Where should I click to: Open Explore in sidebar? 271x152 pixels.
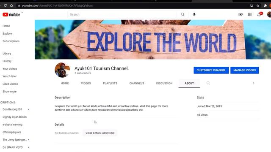click(x=7, y=34)
